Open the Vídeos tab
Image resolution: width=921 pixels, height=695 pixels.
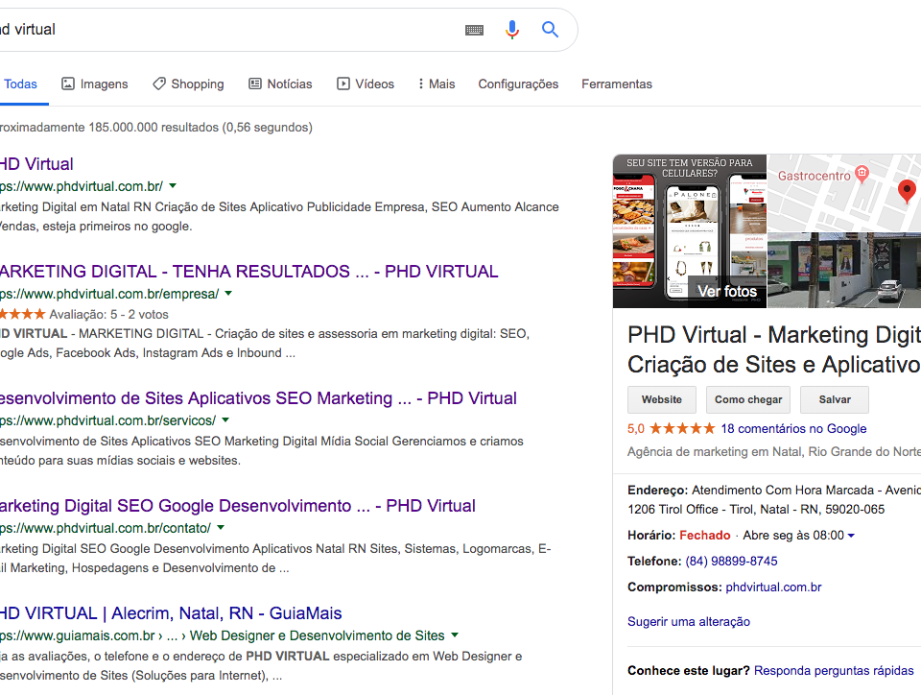point(366,84)
